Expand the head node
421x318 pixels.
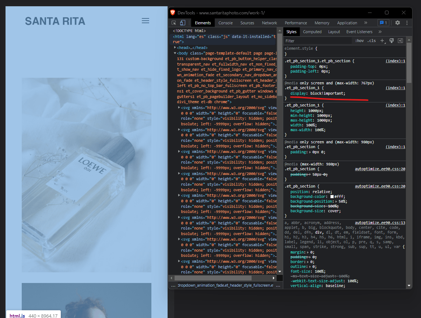point(175,48)
